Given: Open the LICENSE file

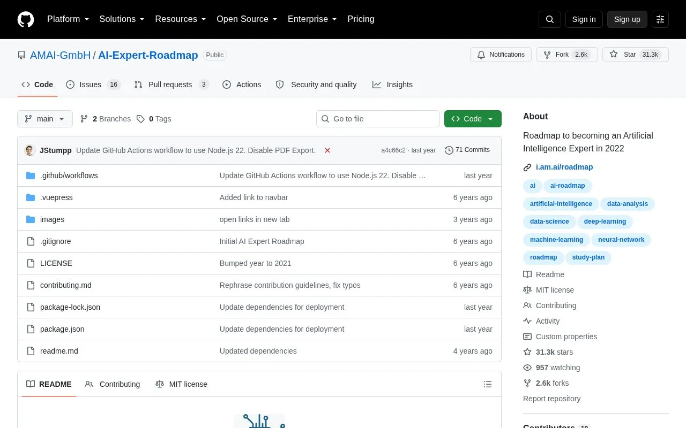Looking at the screenshot, I should [56, 263].
